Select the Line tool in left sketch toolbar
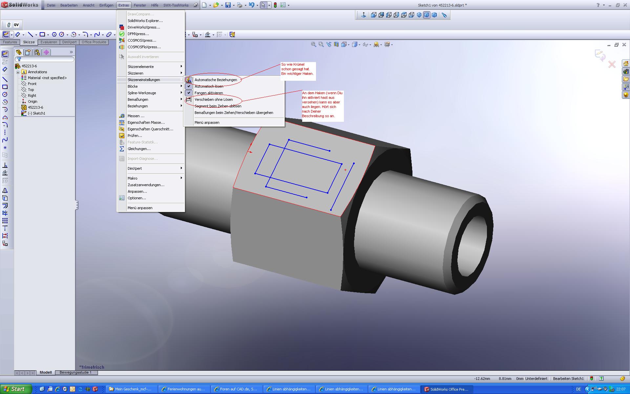Screen dimensions: 630x394 pos(5,79)
